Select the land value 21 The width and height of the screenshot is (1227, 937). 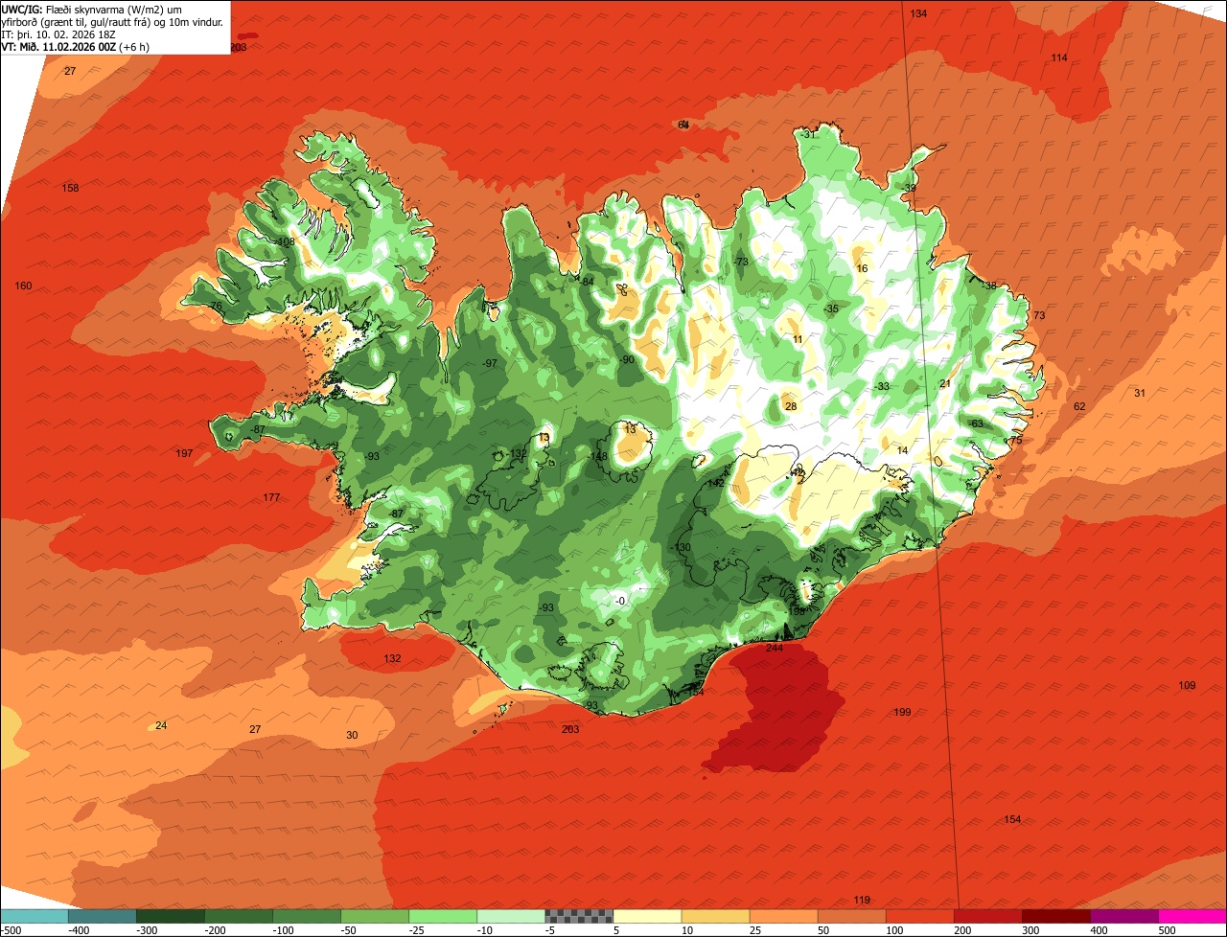pyautogui.click(x=944, y=384)
